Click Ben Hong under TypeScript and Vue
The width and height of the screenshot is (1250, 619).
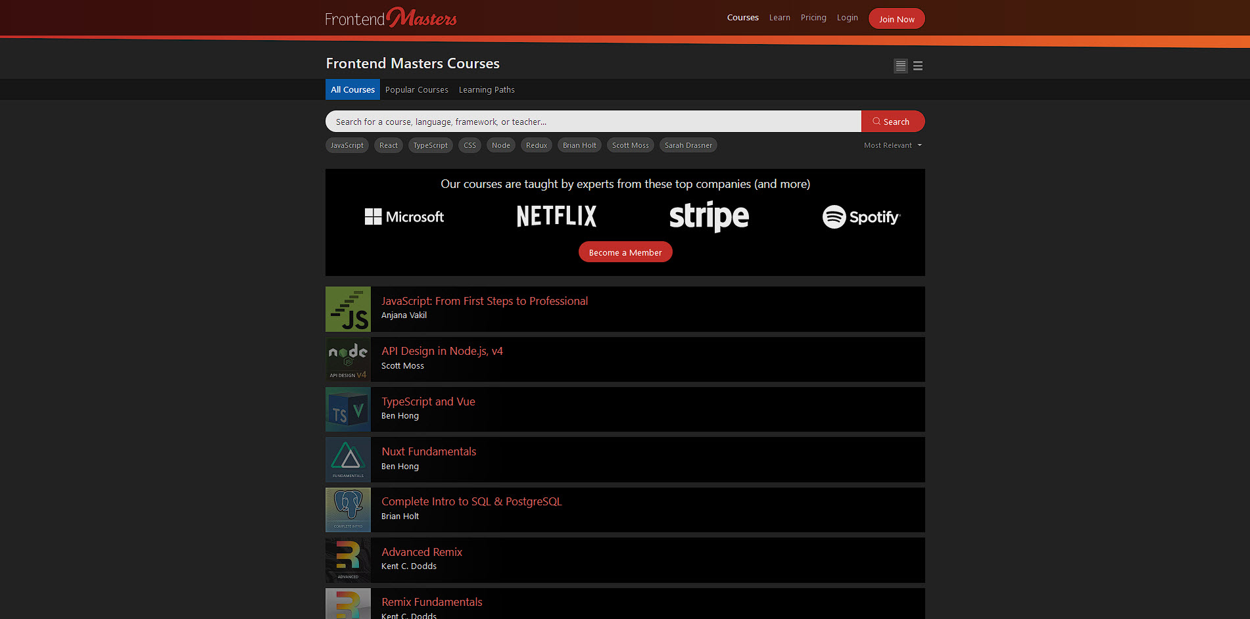pyautogui.click(x=400, y=416)
